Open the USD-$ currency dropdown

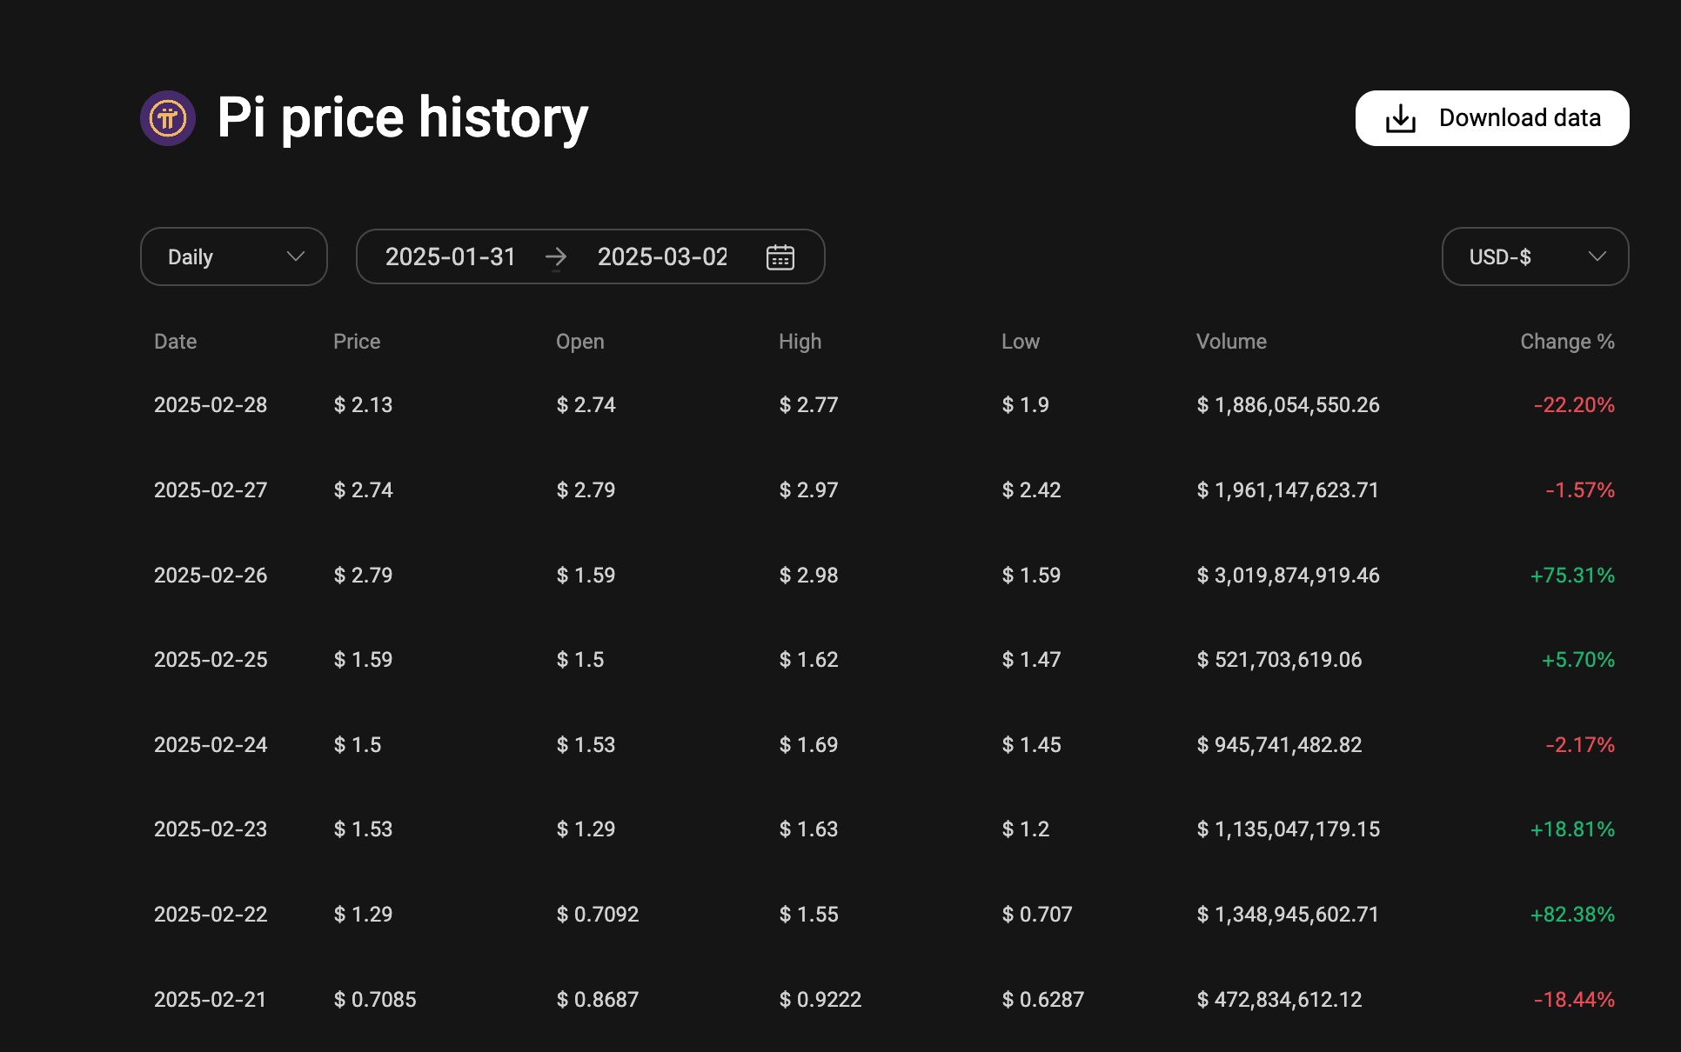(x=1535, y=256)
